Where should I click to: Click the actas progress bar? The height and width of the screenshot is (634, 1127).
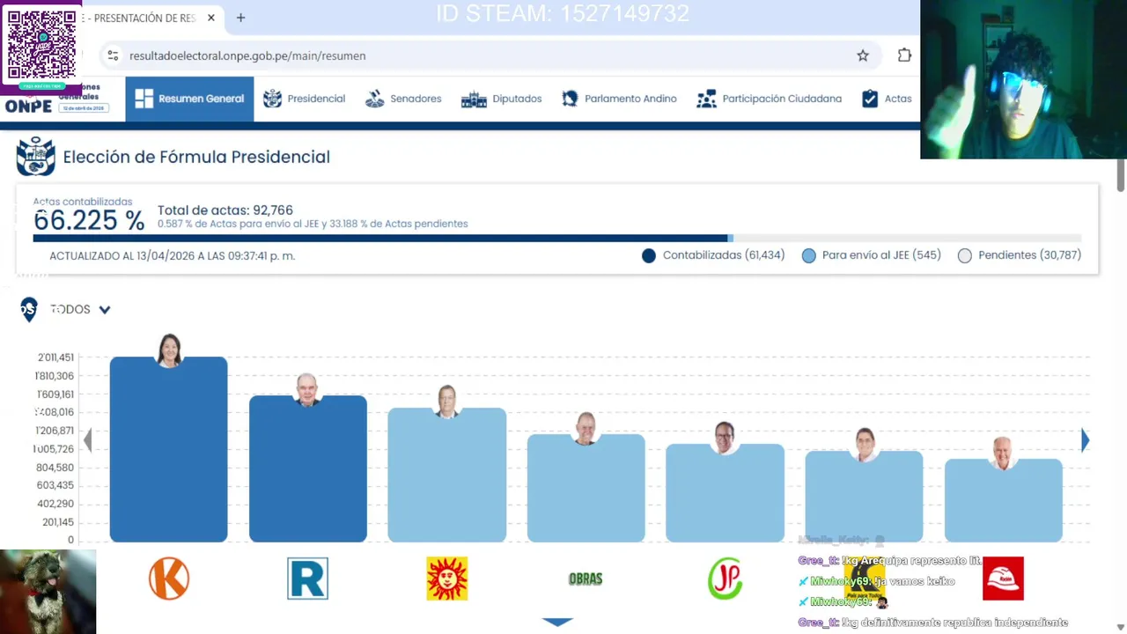[x=556, y=238]
